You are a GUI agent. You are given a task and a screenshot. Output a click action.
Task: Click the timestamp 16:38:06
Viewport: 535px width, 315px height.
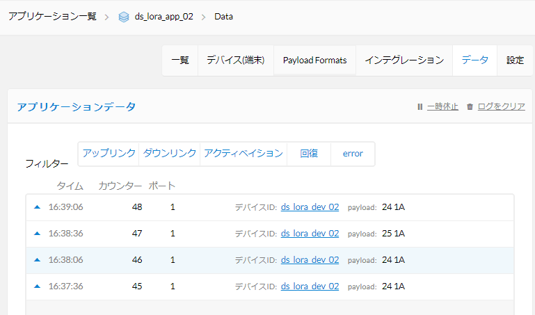(x=65, y=260)
